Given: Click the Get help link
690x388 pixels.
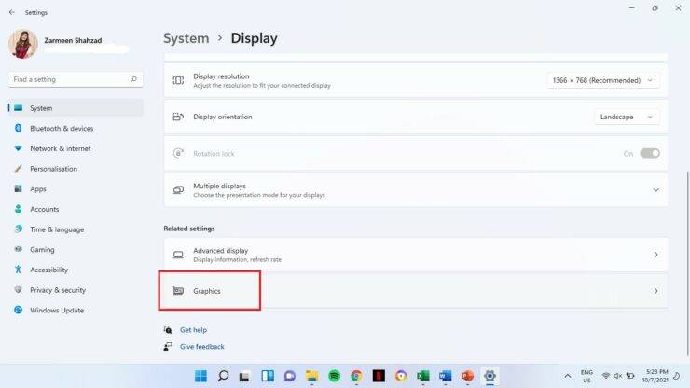Looking at the screenshot, I should (x=193, y=330).
